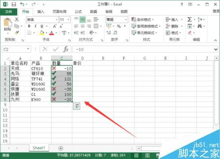Collapse the ribbon with the chevron

pyautogui.click(x=216, y=40)
